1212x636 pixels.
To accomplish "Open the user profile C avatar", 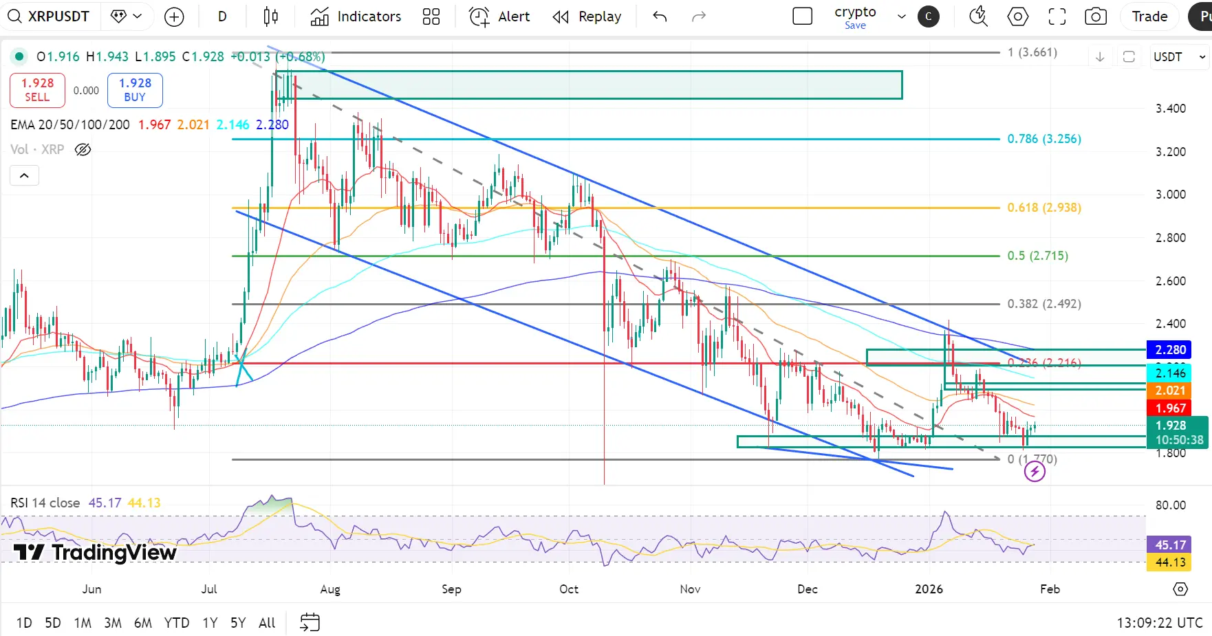I will coord(929,17).
